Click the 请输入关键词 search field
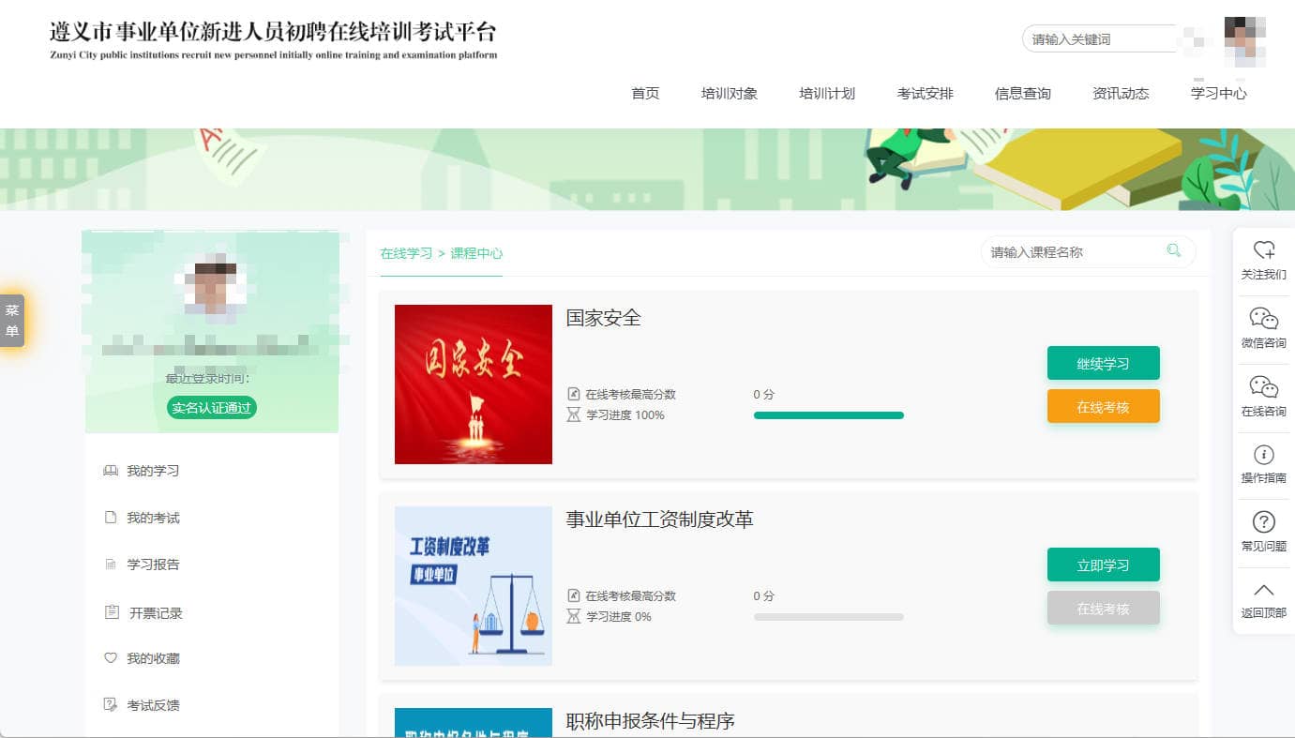Image resolution: width=1295 pixels, height=738 pixels. coord(1097,39)
